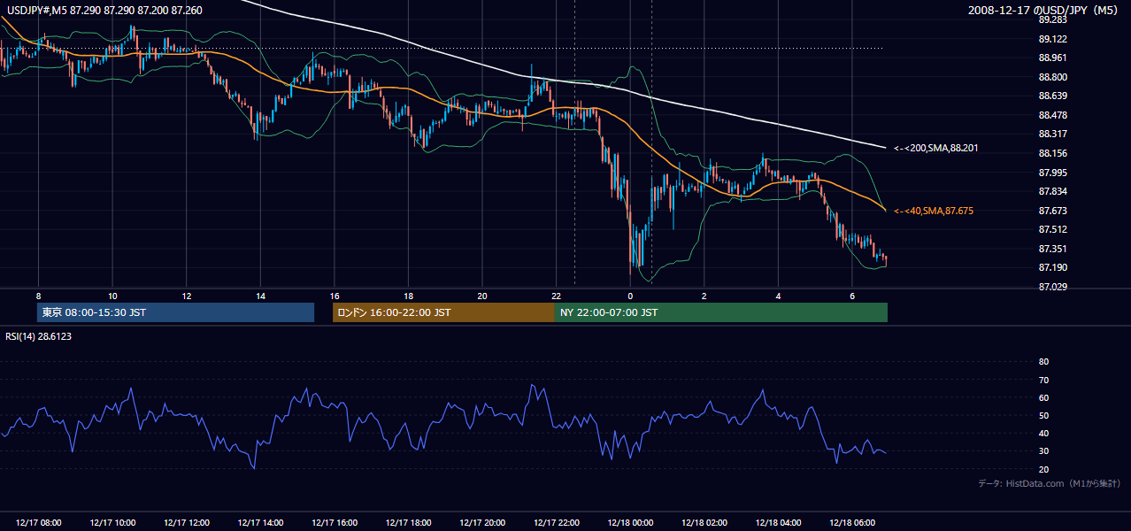Viewport: 1131px width, 531px height.
Task: Click hour label 16 on chart axis
Action: [334, 296]
